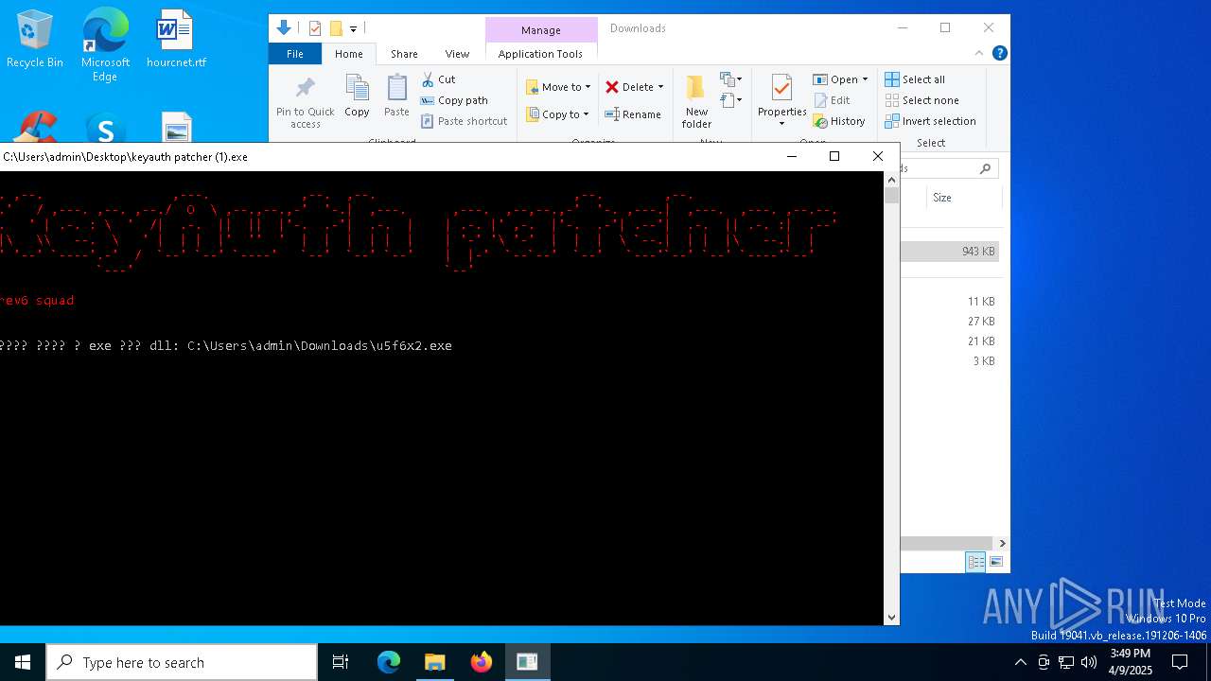Expand the Copy to dropdown
The width and height of the screenshot is (1211, 681).
pos(586,114)
